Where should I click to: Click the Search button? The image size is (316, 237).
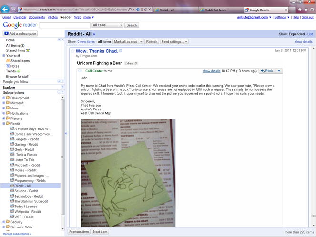(132, 25)
